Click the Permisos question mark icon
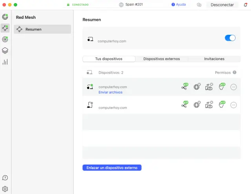Viewport: 251px width, 194px height. point(235,73)
